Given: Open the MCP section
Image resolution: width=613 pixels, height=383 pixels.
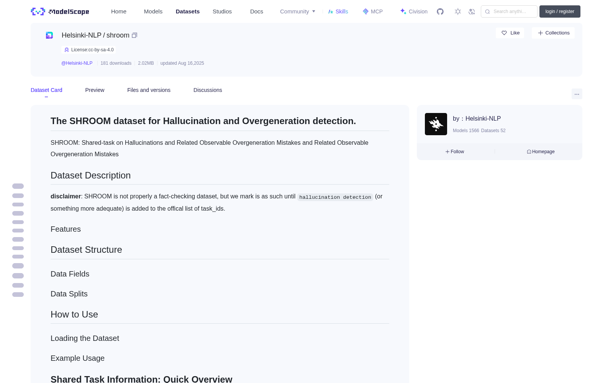Looking at the screenshot, I should [x=373, y=11].
